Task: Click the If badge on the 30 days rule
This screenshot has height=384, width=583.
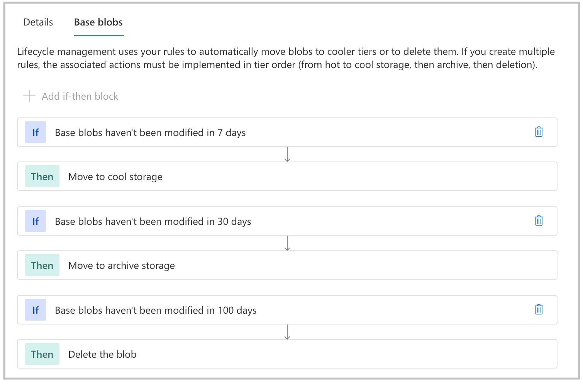Action: 36,221
